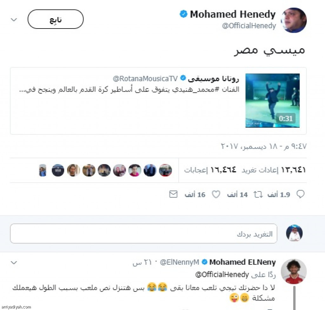Click the envelope direct message icon
This screenshot has height=310, width=325.
(x=173, y=194)
